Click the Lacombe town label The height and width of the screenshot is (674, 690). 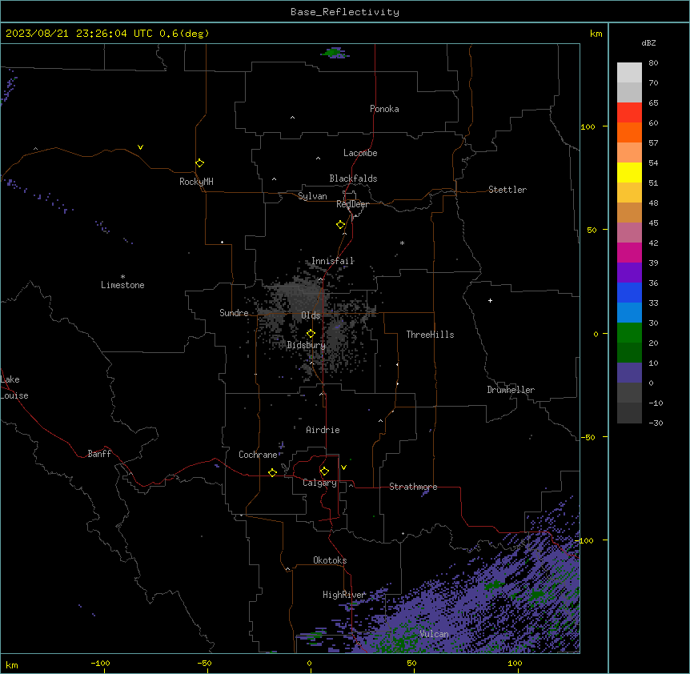[360, 153]
